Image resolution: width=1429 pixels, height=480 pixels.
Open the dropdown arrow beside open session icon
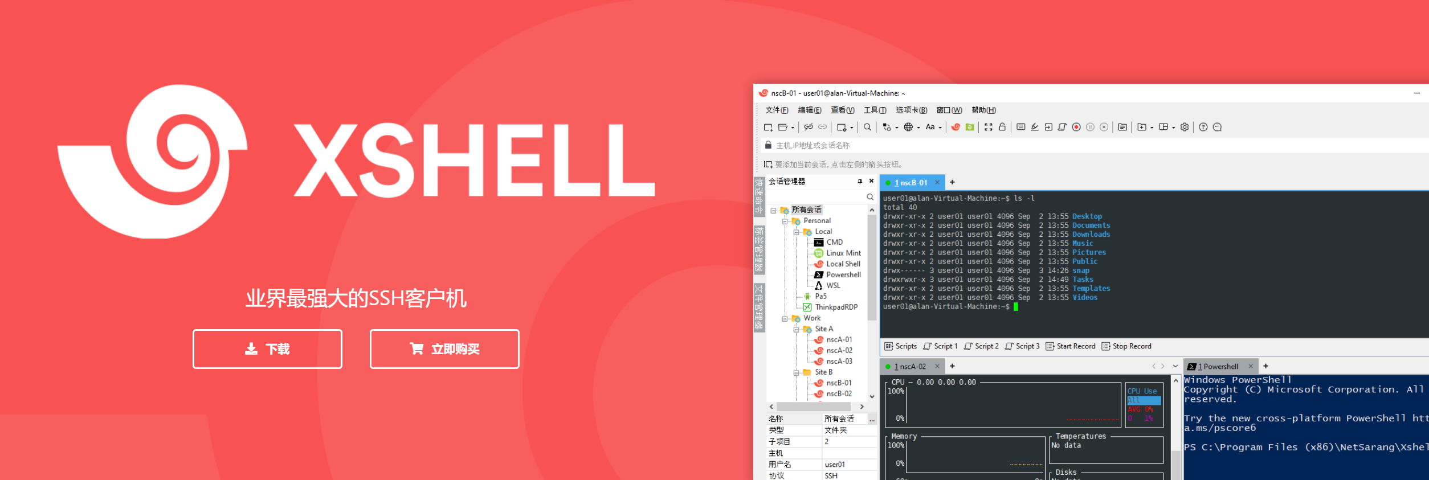pos(793,128)
